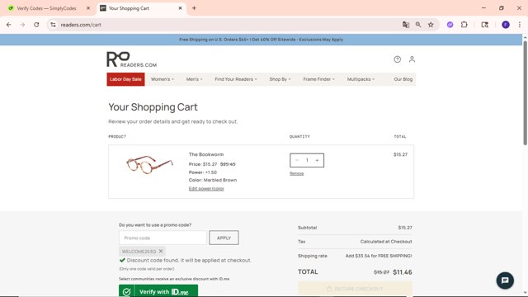The height and width of the screenshot is (297, 528).
Task: Close the Your Shopping Cart tab
Action: coord(180,8)
